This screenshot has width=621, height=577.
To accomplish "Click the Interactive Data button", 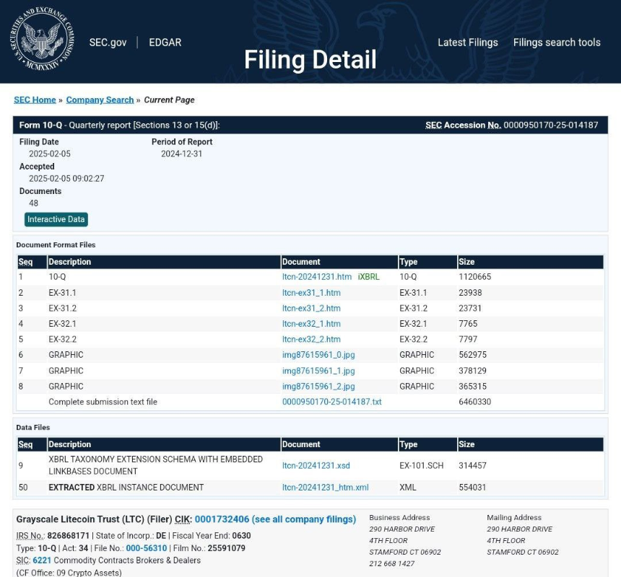I will click(56, 219).
